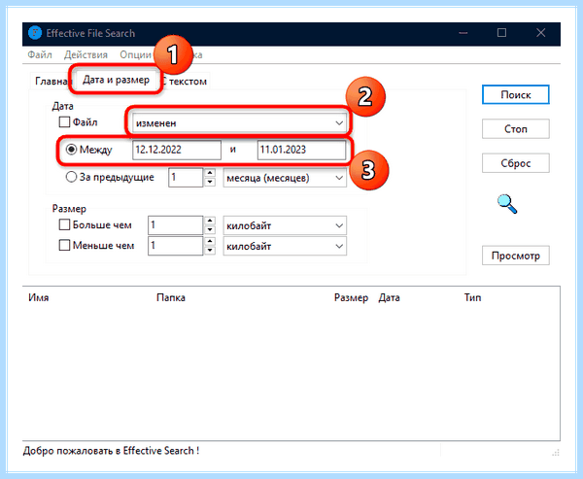The height and width of the screenshot is (479, 583).
Task: Decrease the 'Больше чем' size spinner
Action: point(210,230)
